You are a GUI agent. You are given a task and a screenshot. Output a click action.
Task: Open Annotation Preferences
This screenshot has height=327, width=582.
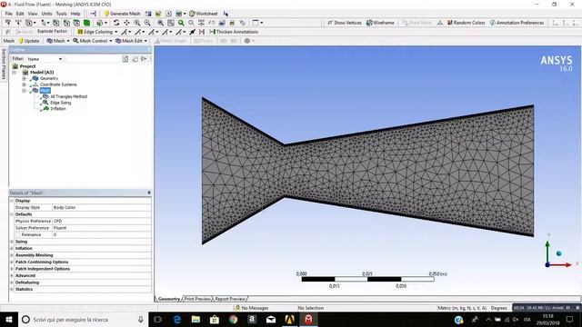(x=517, y=23)
